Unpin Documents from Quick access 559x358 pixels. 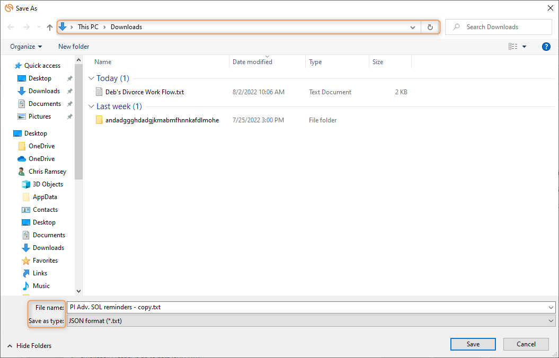click(x=69, y=103)
